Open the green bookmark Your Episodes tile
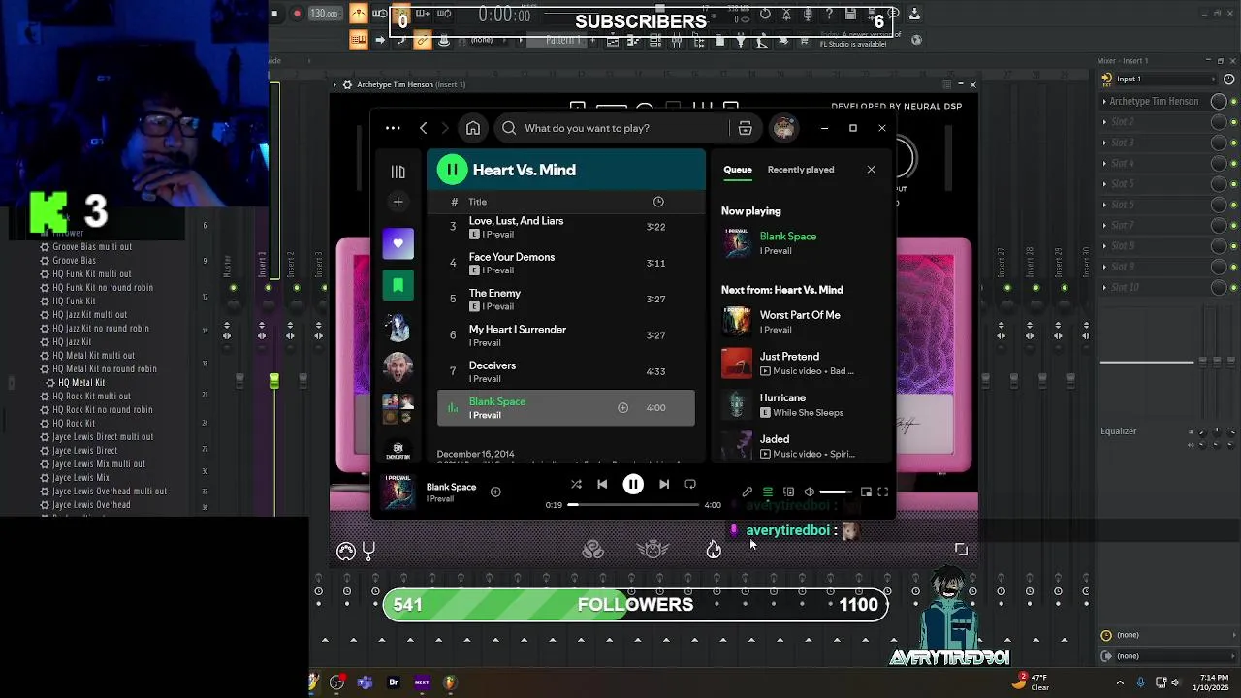1241x698 pixels. (x=398, y=285)
